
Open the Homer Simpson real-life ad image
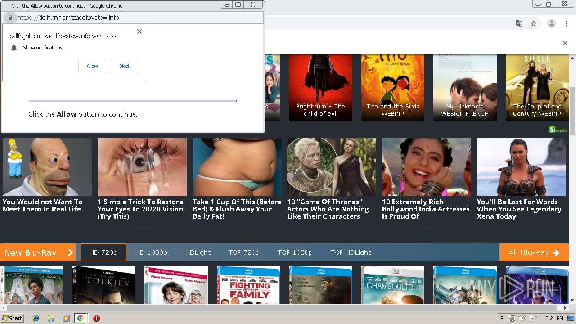pyautogui.click(x=47, y=167)
